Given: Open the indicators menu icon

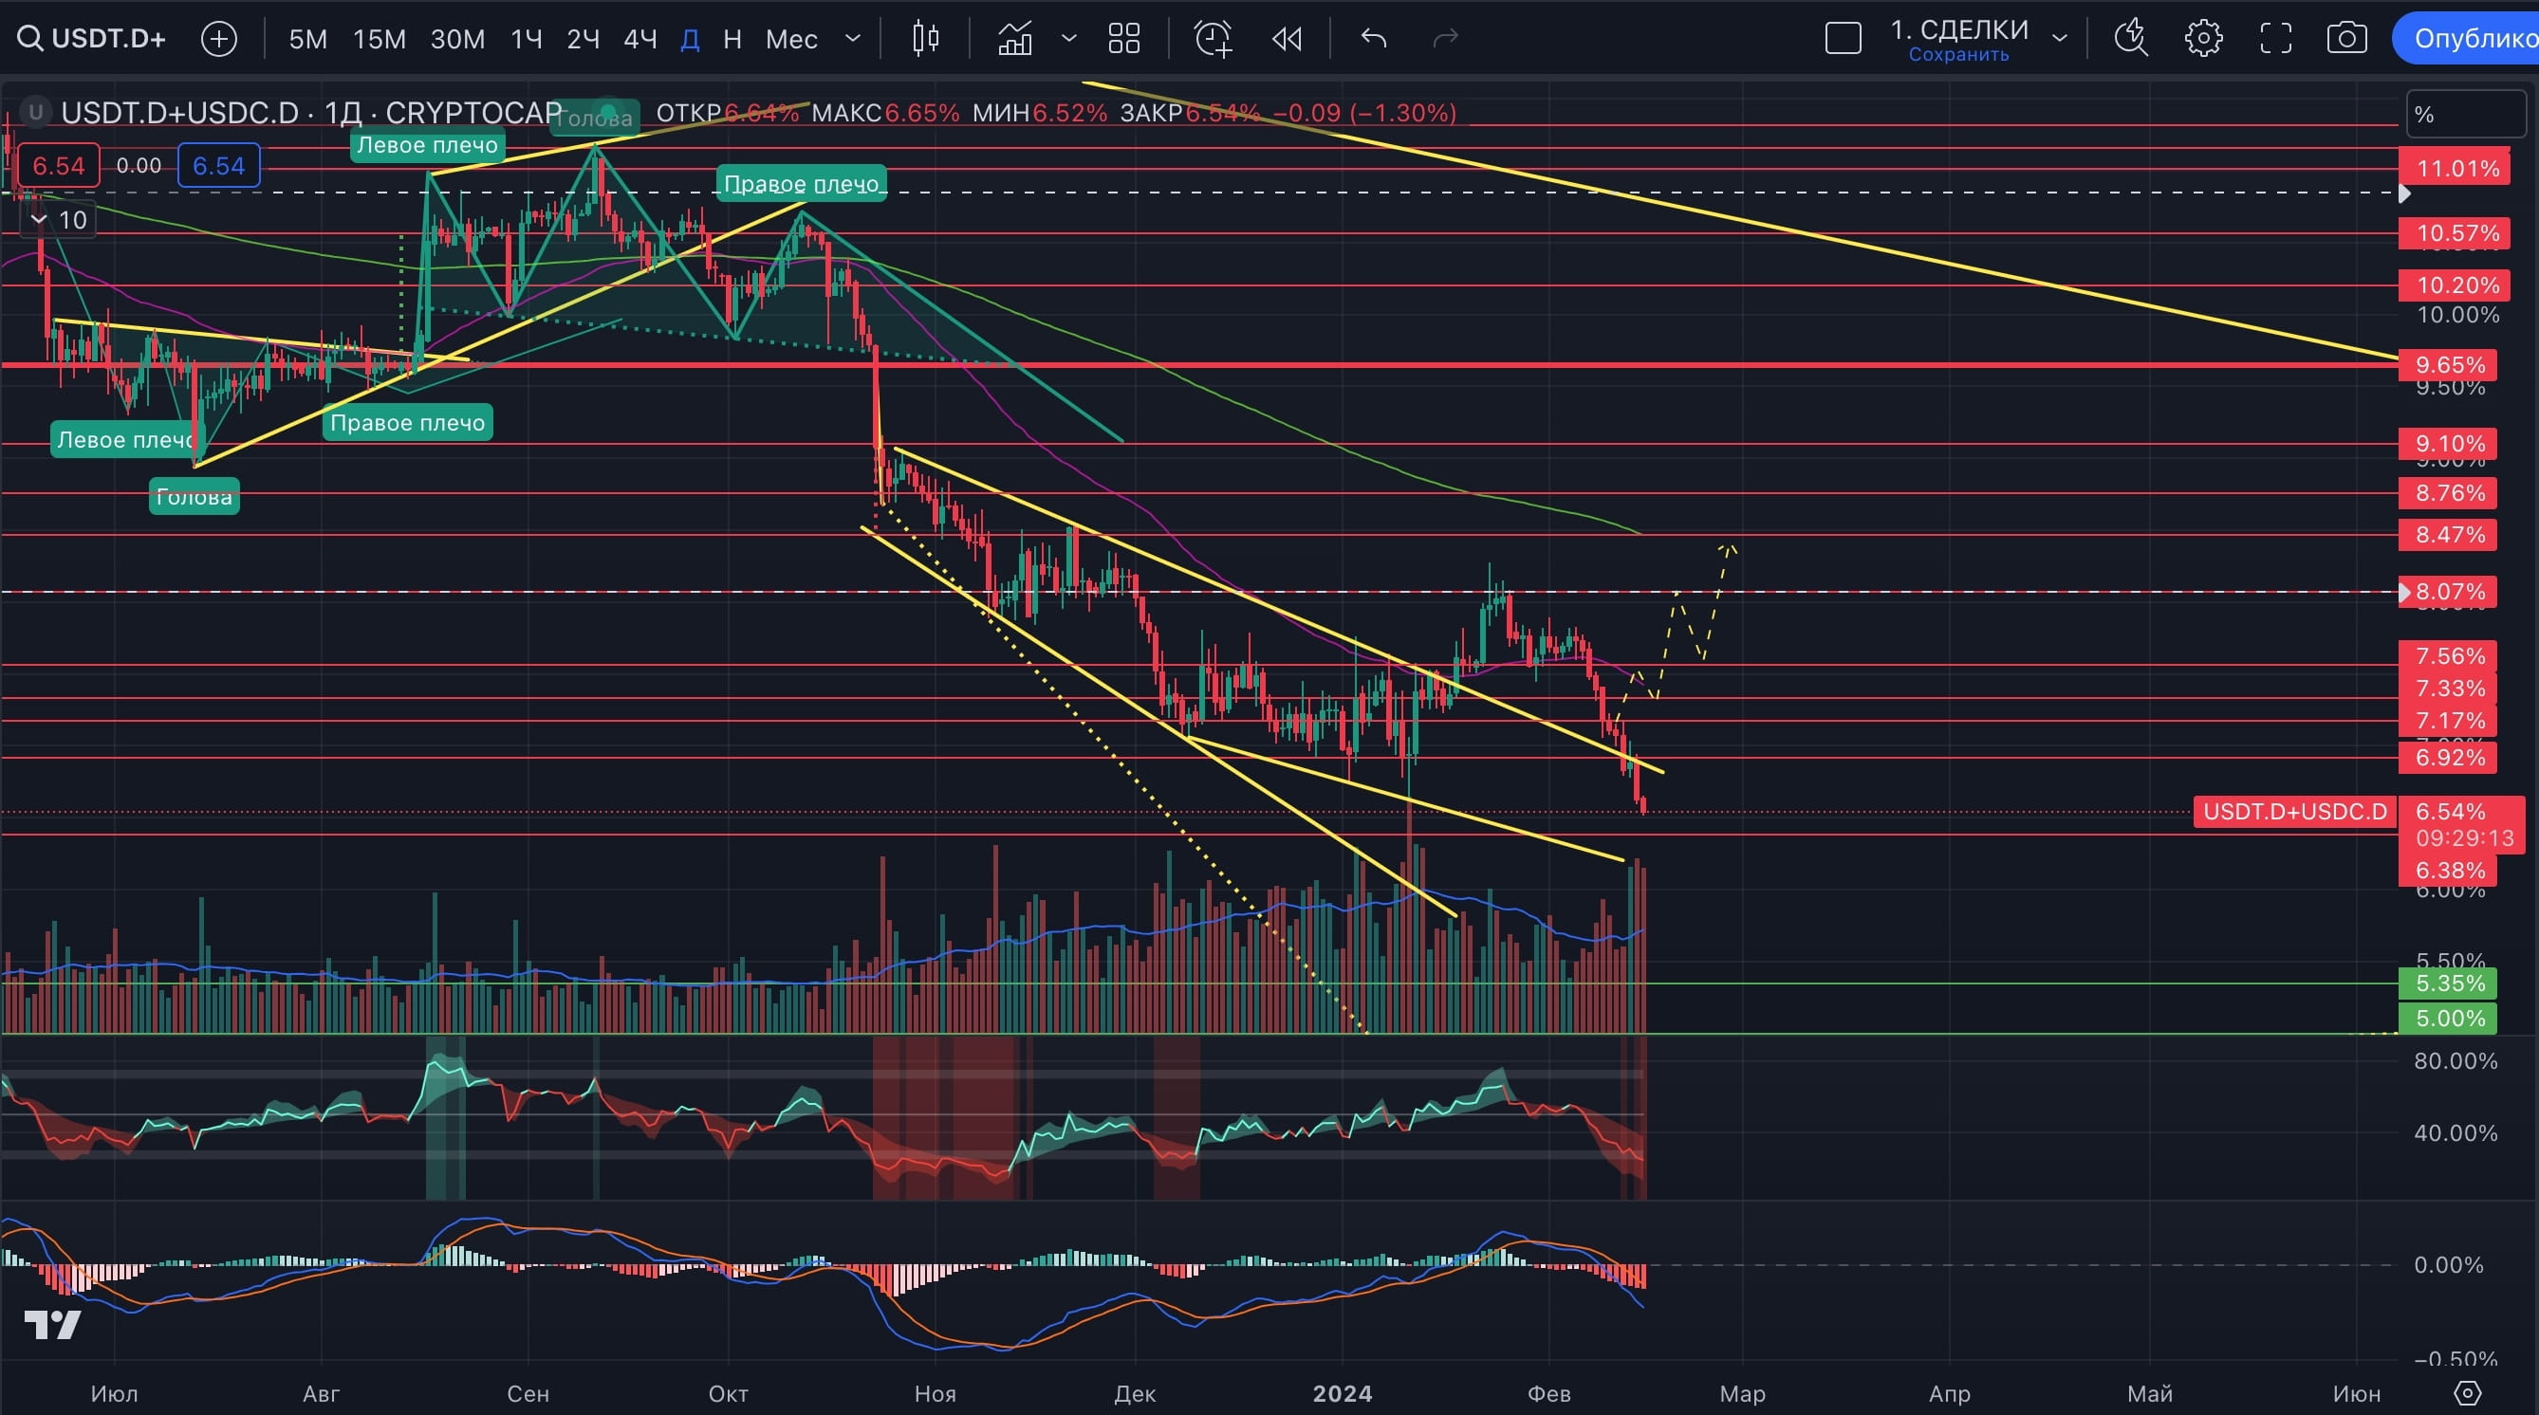Looking at the screenshot, I should click(1015, 39).
